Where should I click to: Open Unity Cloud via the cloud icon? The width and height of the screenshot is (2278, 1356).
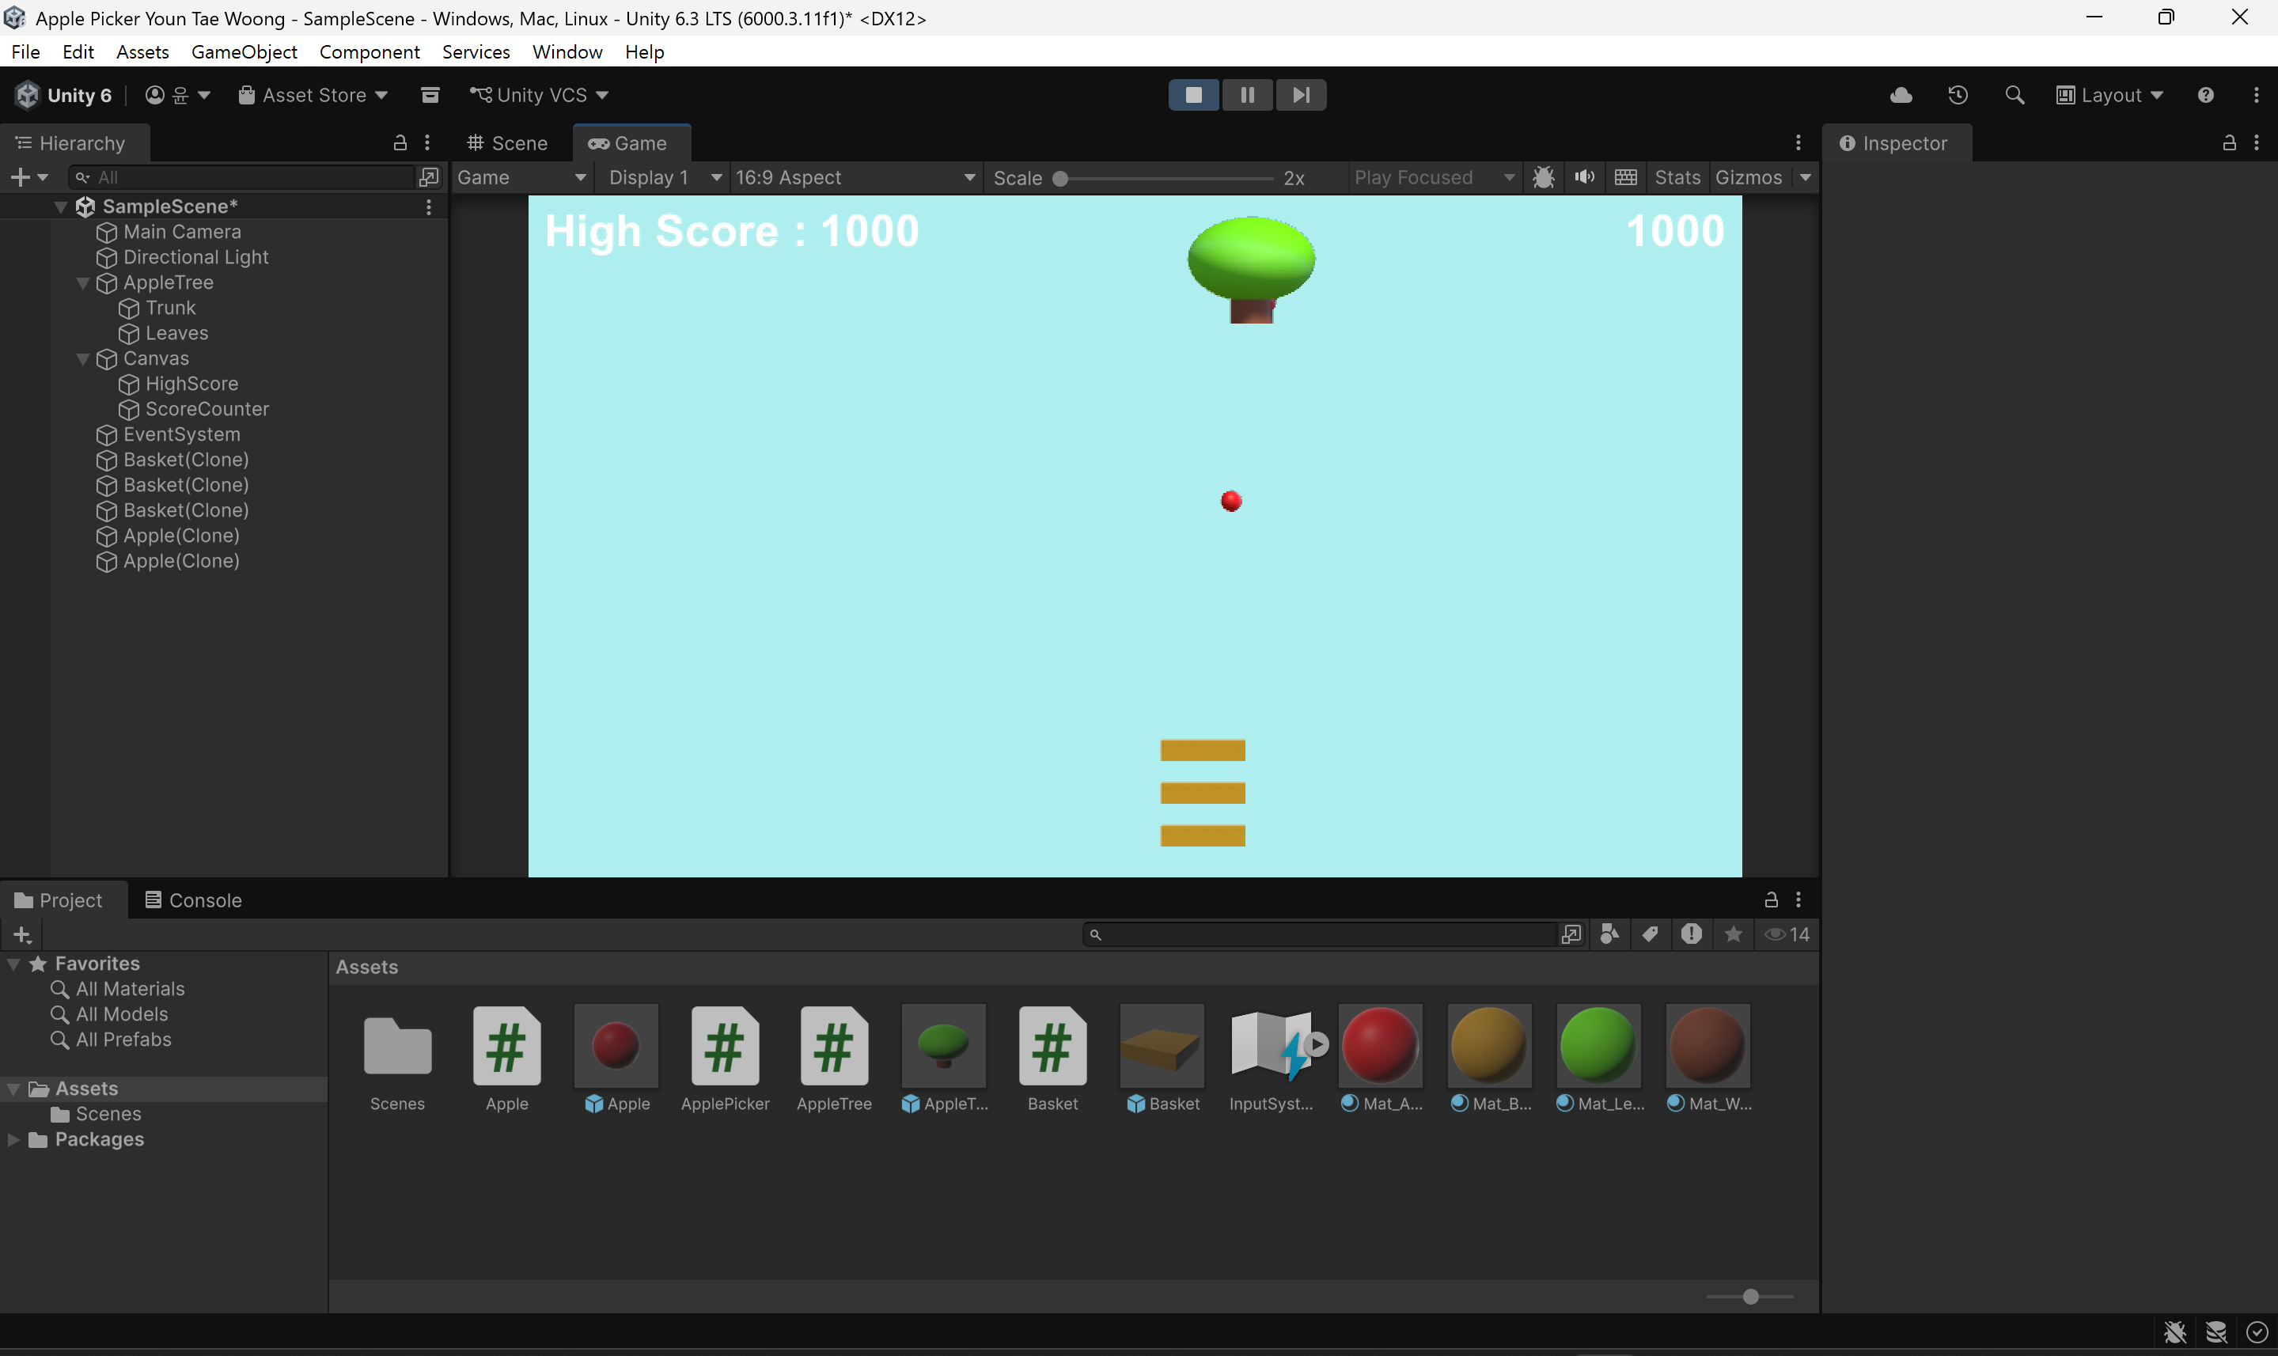coord(1901,95)
